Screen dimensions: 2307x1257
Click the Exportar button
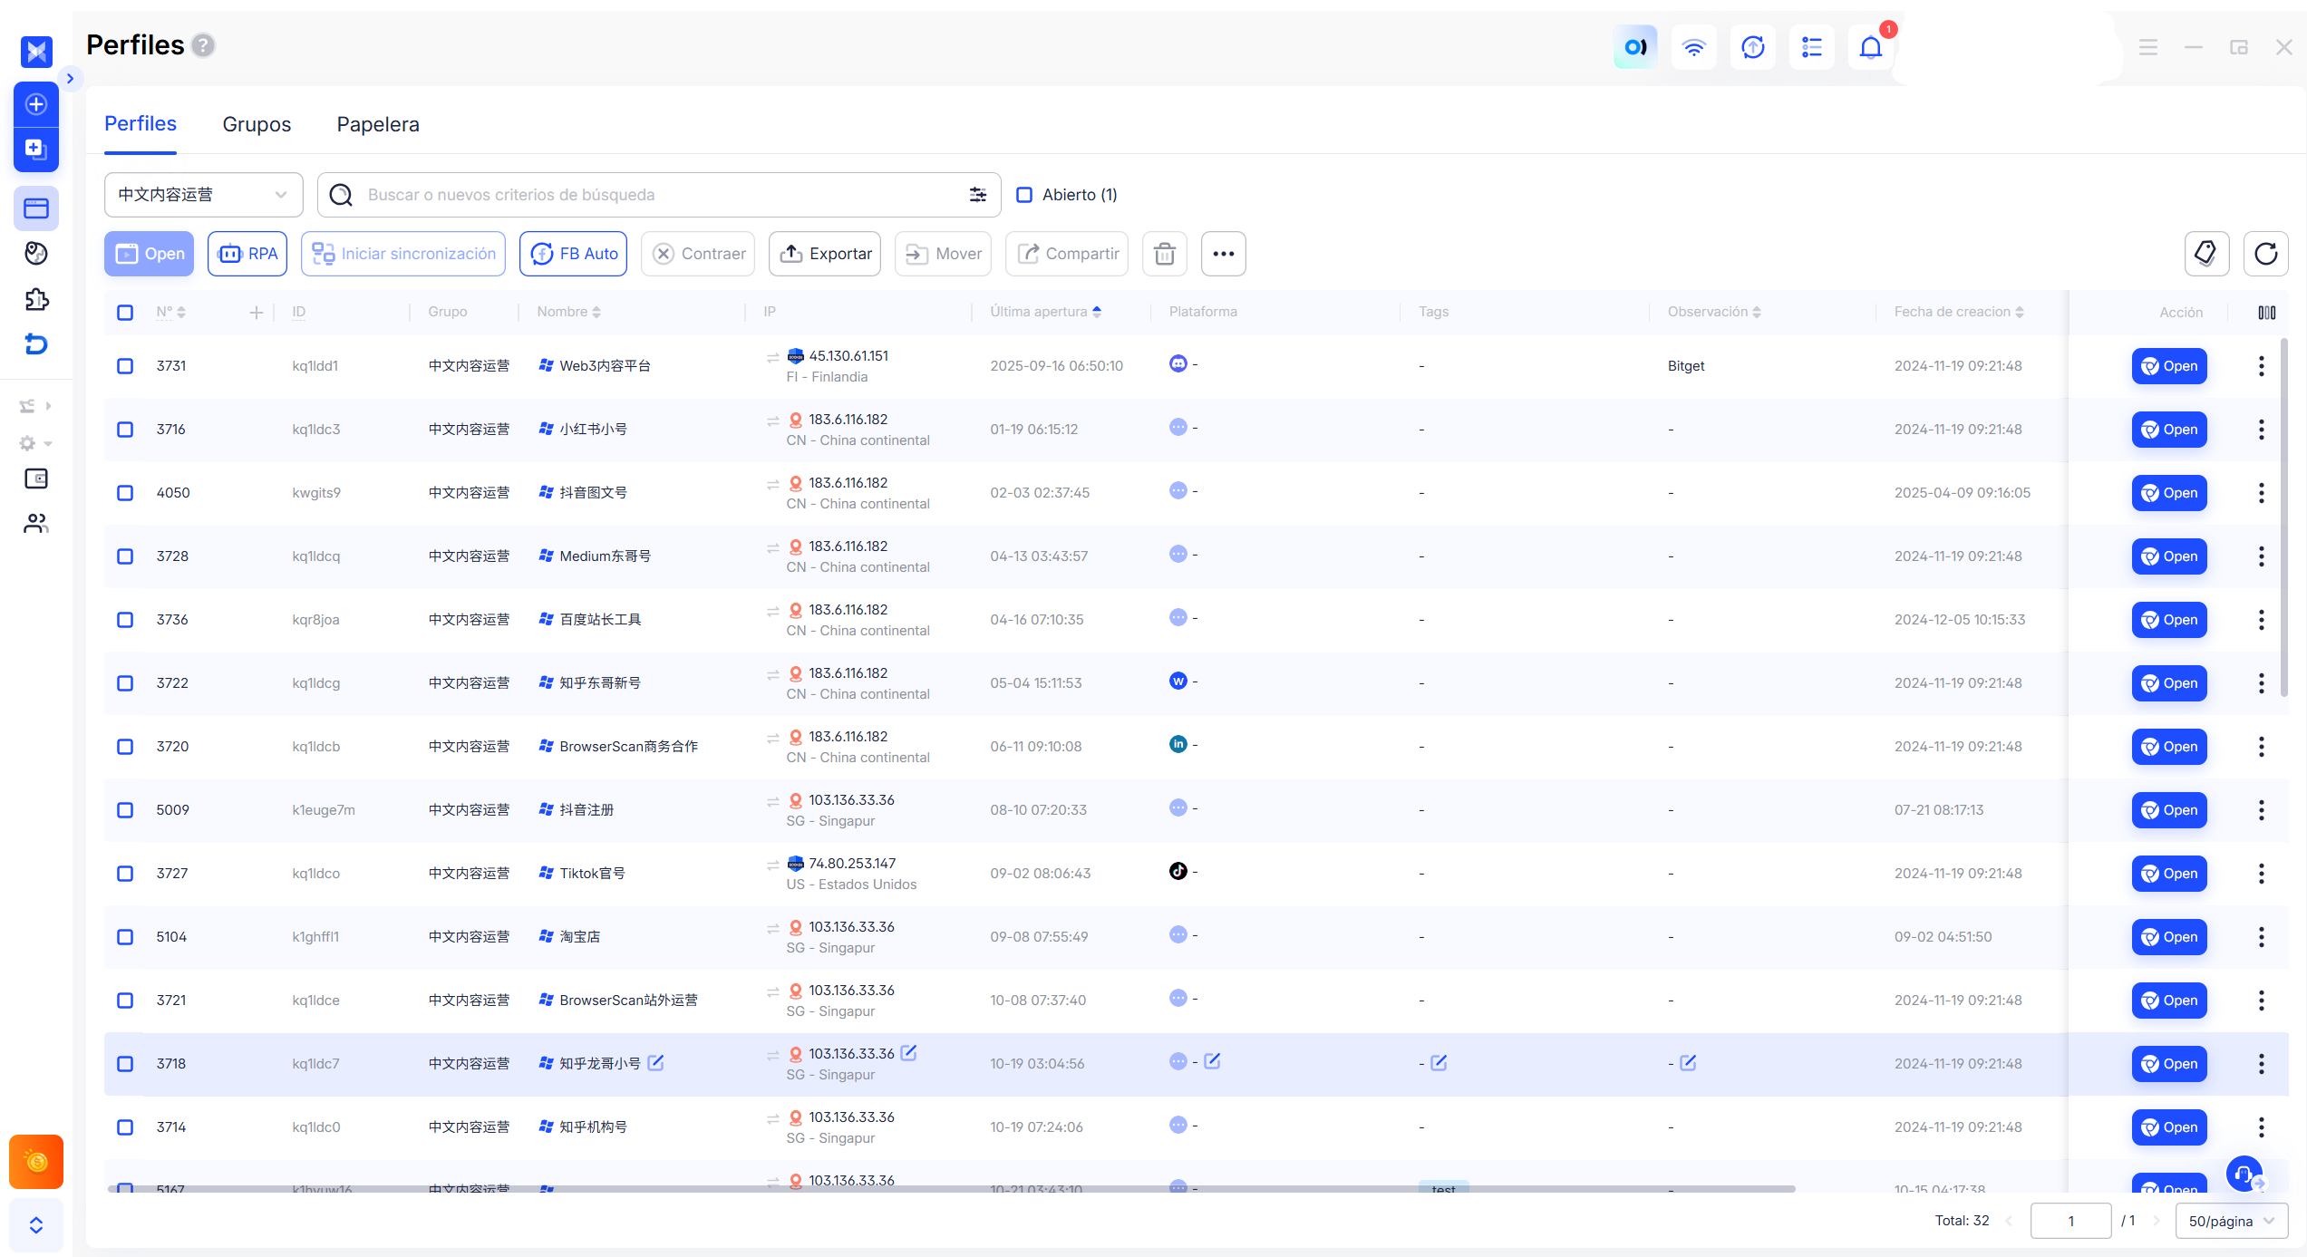coord(825,254)
